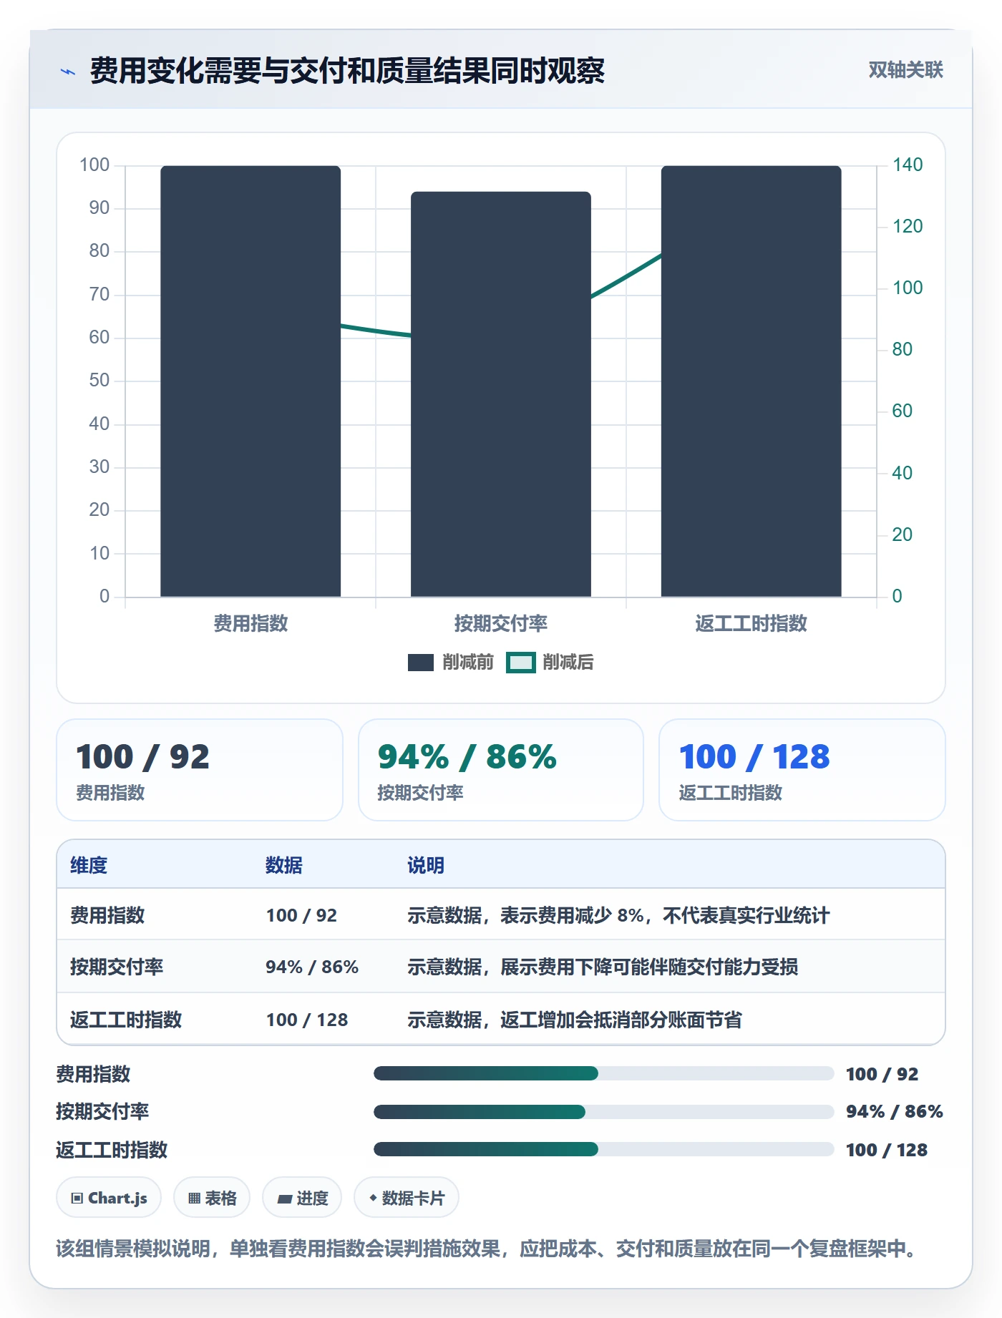Viewport: 1002px width, 1318px height.
Task: Click the 费用指数 x-axis label
Action: click(x=250, y=623)
